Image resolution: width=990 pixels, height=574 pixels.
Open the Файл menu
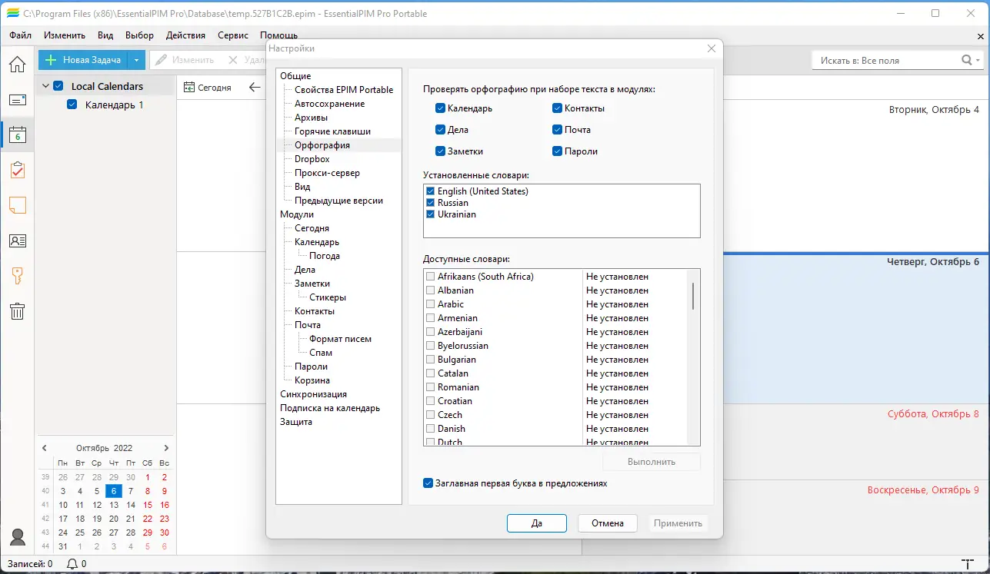(21, 35)
